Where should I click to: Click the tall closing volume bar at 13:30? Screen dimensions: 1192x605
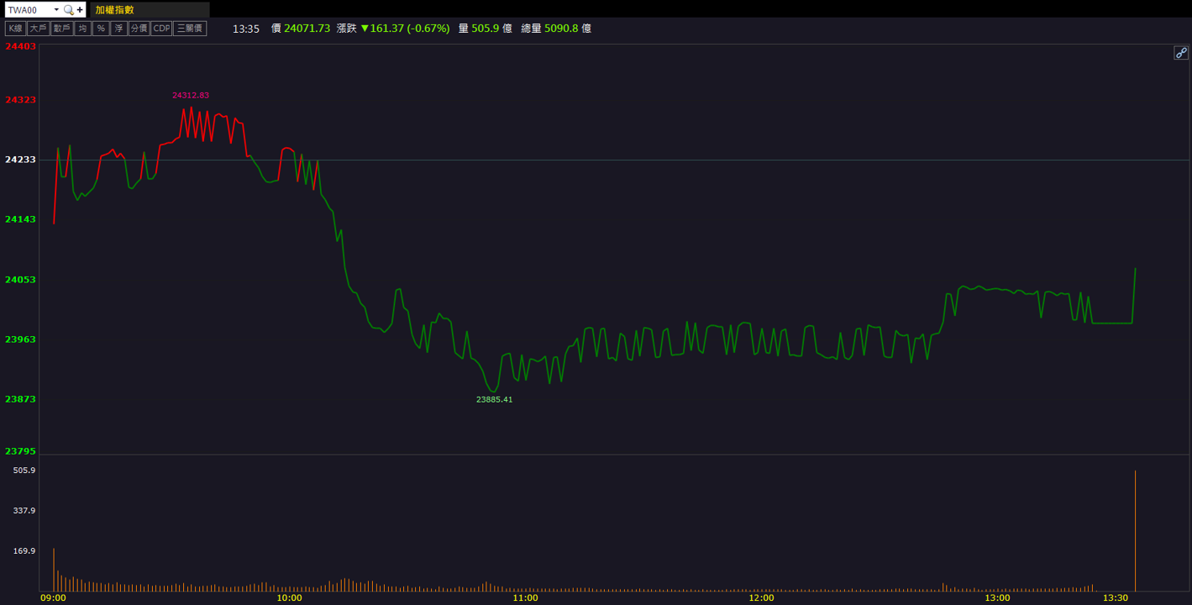[1136, 531]
